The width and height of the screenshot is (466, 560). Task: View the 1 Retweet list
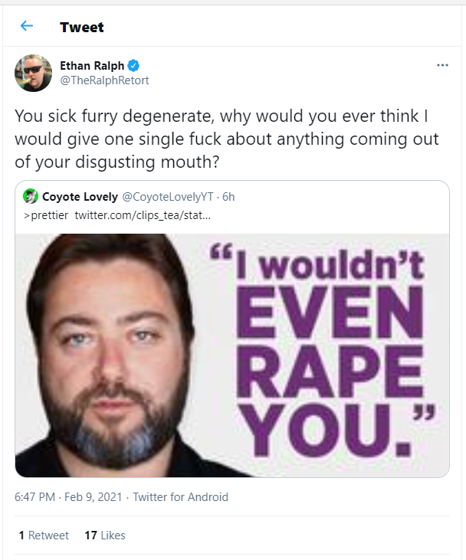44,535
